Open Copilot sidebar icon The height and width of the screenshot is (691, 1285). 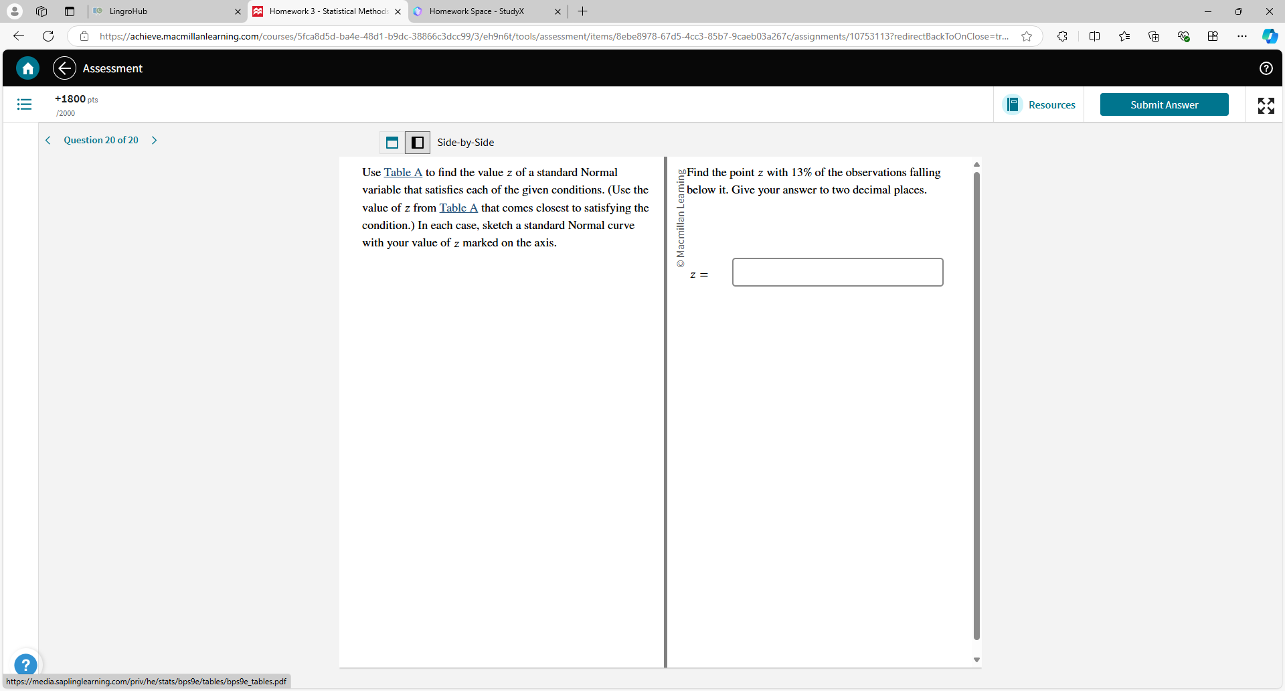click(1270, 36)
